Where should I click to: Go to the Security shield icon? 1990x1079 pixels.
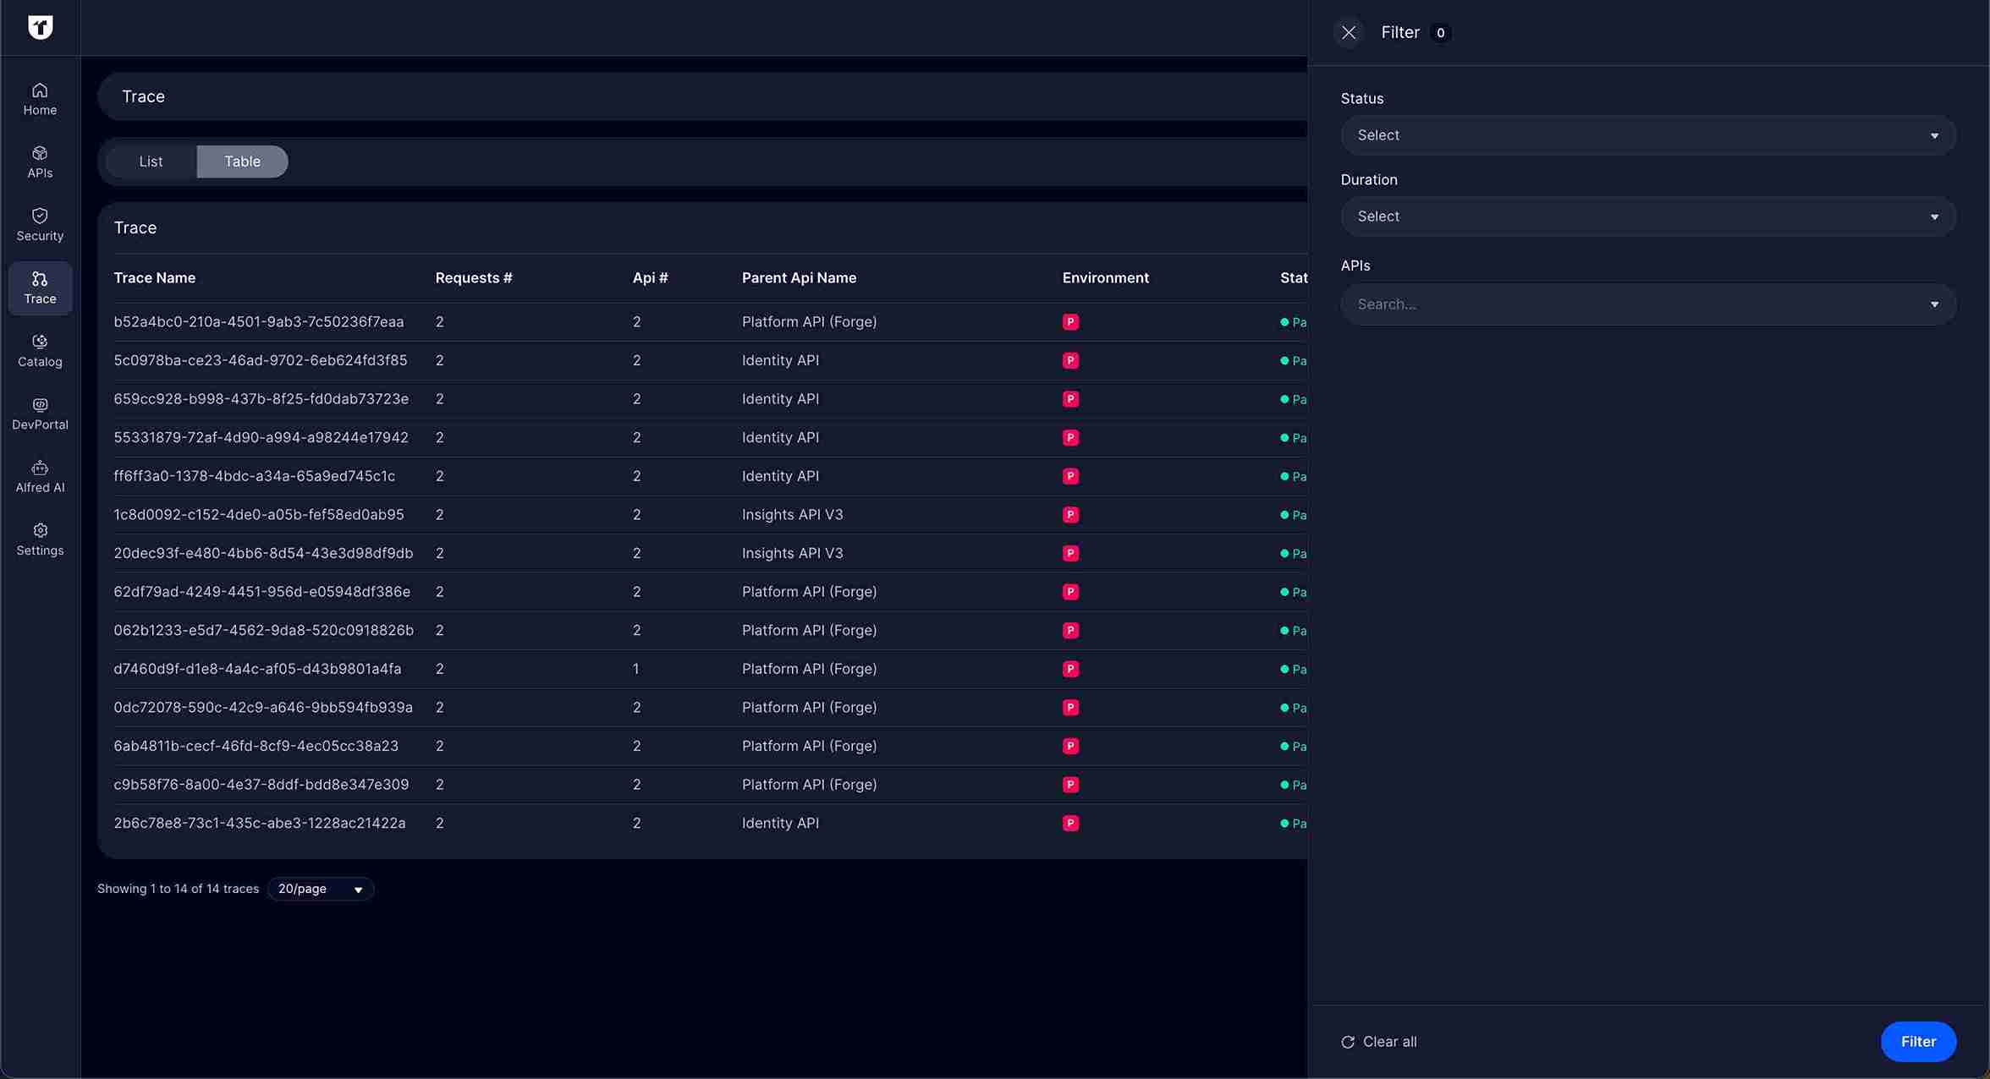[40, 224]
